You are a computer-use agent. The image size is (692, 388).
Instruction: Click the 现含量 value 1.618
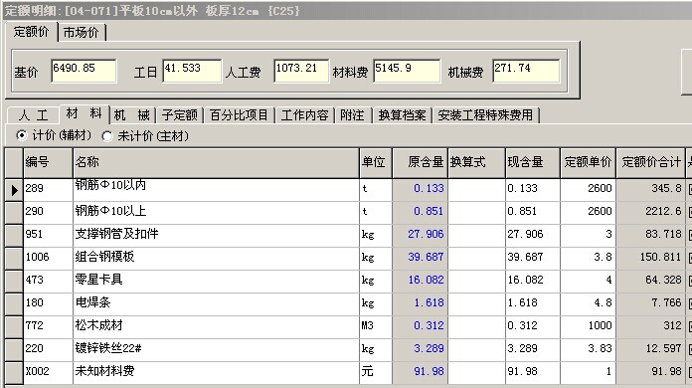pos(533,303)
